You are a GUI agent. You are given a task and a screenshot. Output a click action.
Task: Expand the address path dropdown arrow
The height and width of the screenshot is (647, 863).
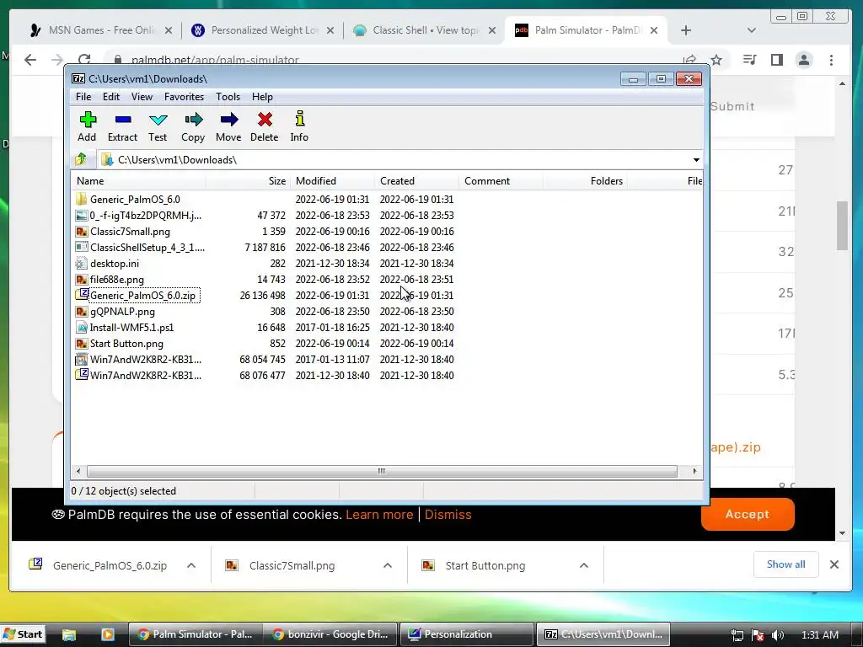click(x=695, y=159)
